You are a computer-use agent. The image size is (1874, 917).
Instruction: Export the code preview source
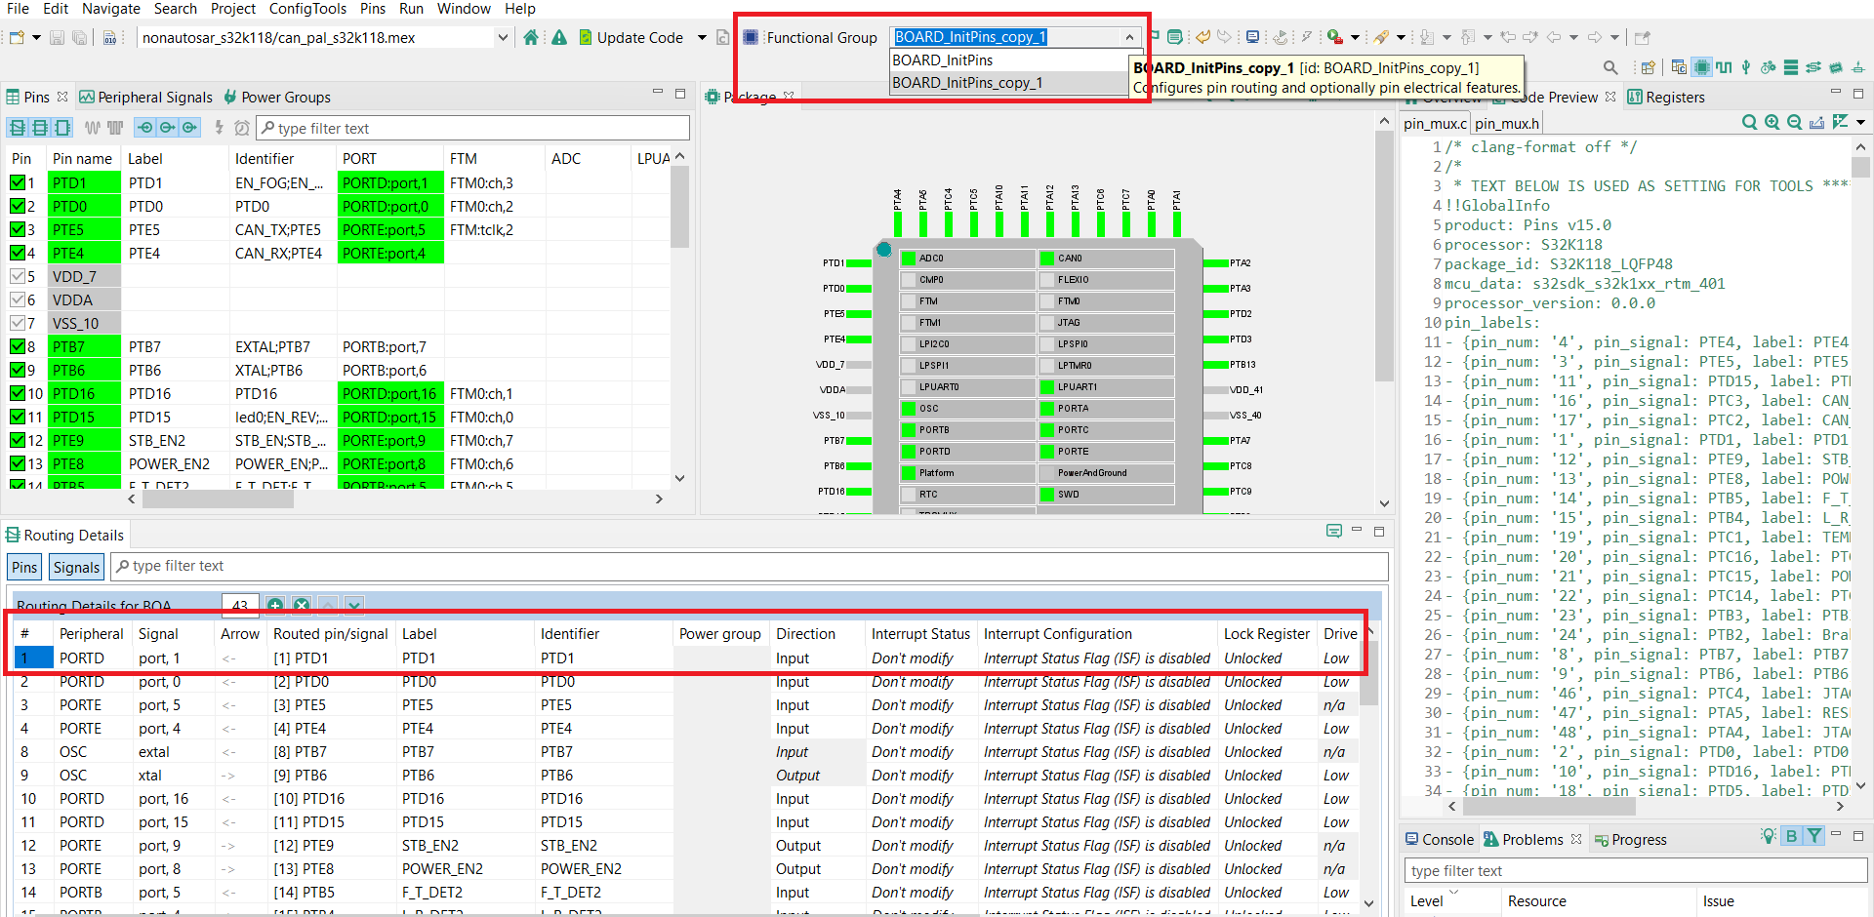click(x=1817, y=122)
